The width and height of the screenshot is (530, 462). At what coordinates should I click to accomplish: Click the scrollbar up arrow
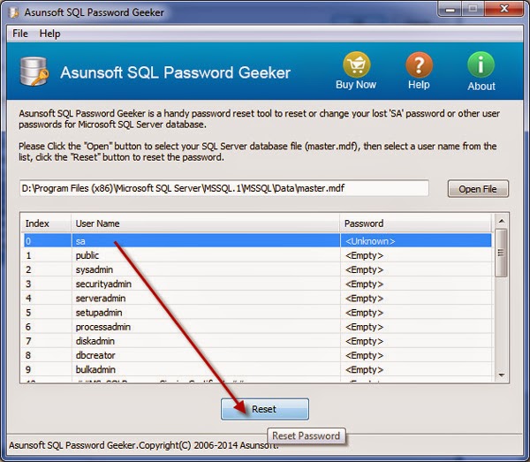(502, 222)
